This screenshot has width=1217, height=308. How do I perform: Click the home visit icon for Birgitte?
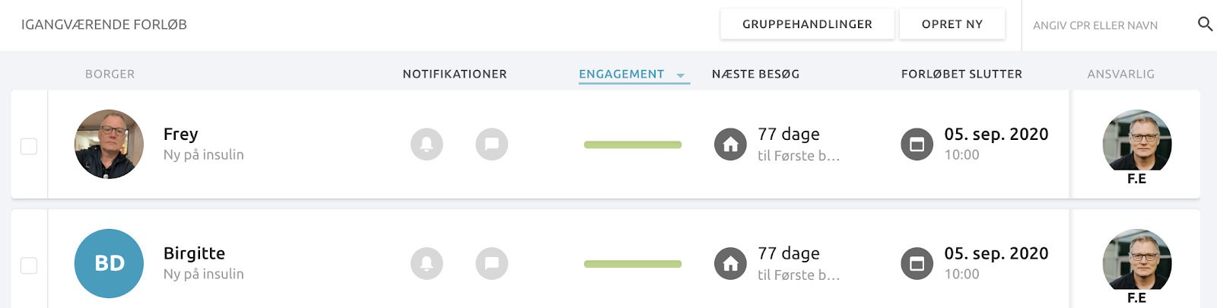(730, 264)
